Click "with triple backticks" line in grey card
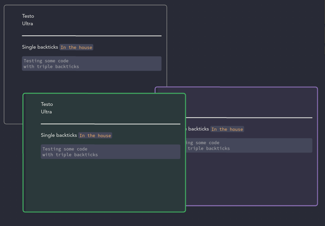325x226 pixels. coord(51,67)
